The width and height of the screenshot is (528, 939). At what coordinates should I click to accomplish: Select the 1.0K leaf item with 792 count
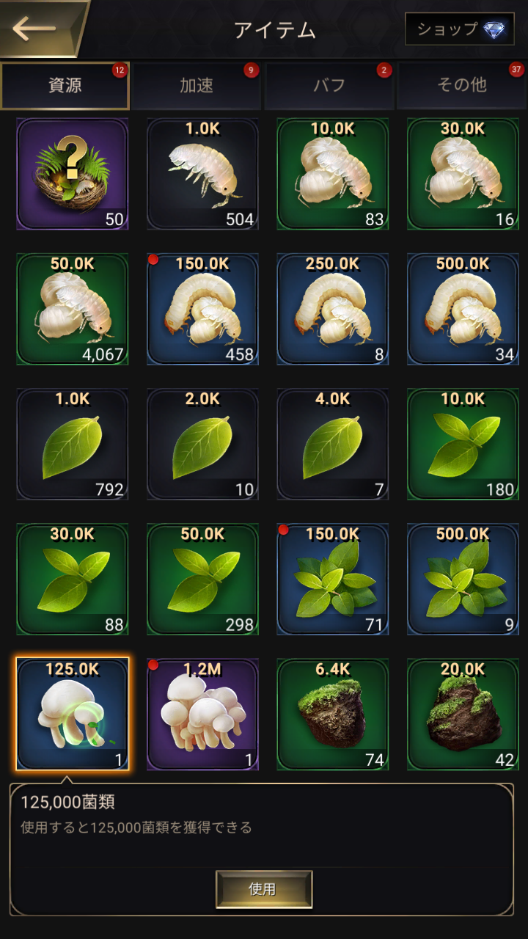73,444
